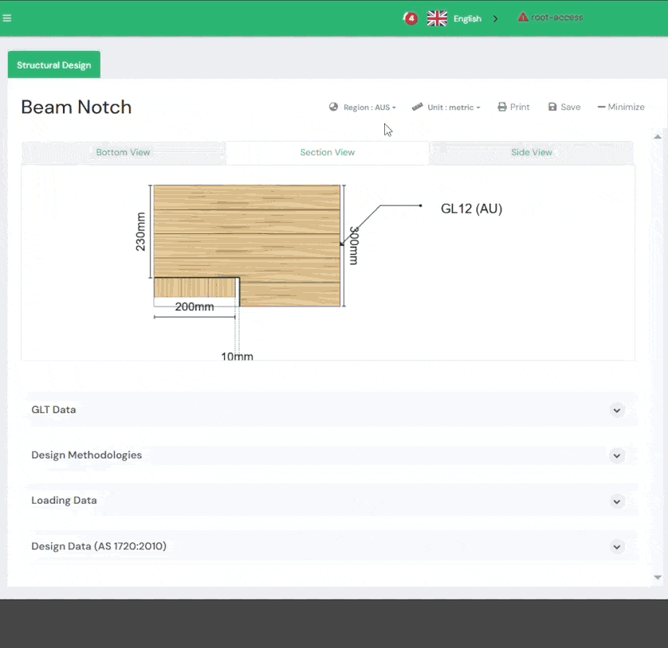Screen dimensions: 668x648
Task: Click the Structural Design button
Action: click(54, 64)
